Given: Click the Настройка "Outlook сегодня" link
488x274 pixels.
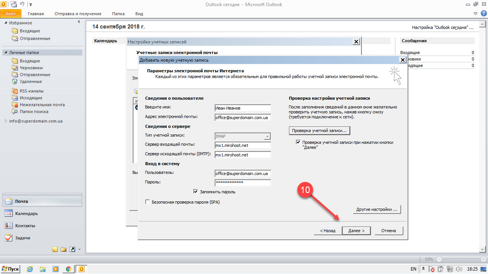Looking at the screenshot, I should point(443,27).
